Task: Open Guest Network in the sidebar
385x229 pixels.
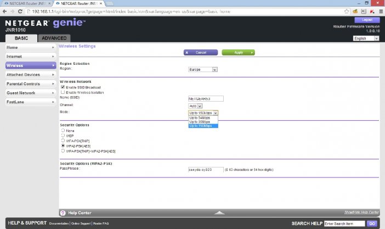Action: point(31,93)
